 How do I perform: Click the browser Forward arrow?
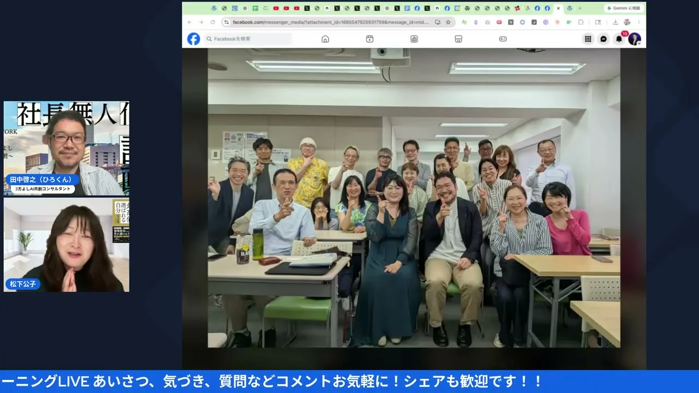[x=200, y=22]
